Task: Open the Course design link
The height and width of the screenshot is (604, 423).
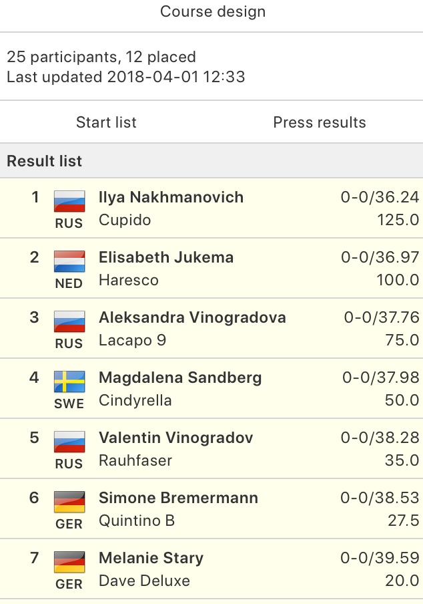Action: [x=213, y=11]
